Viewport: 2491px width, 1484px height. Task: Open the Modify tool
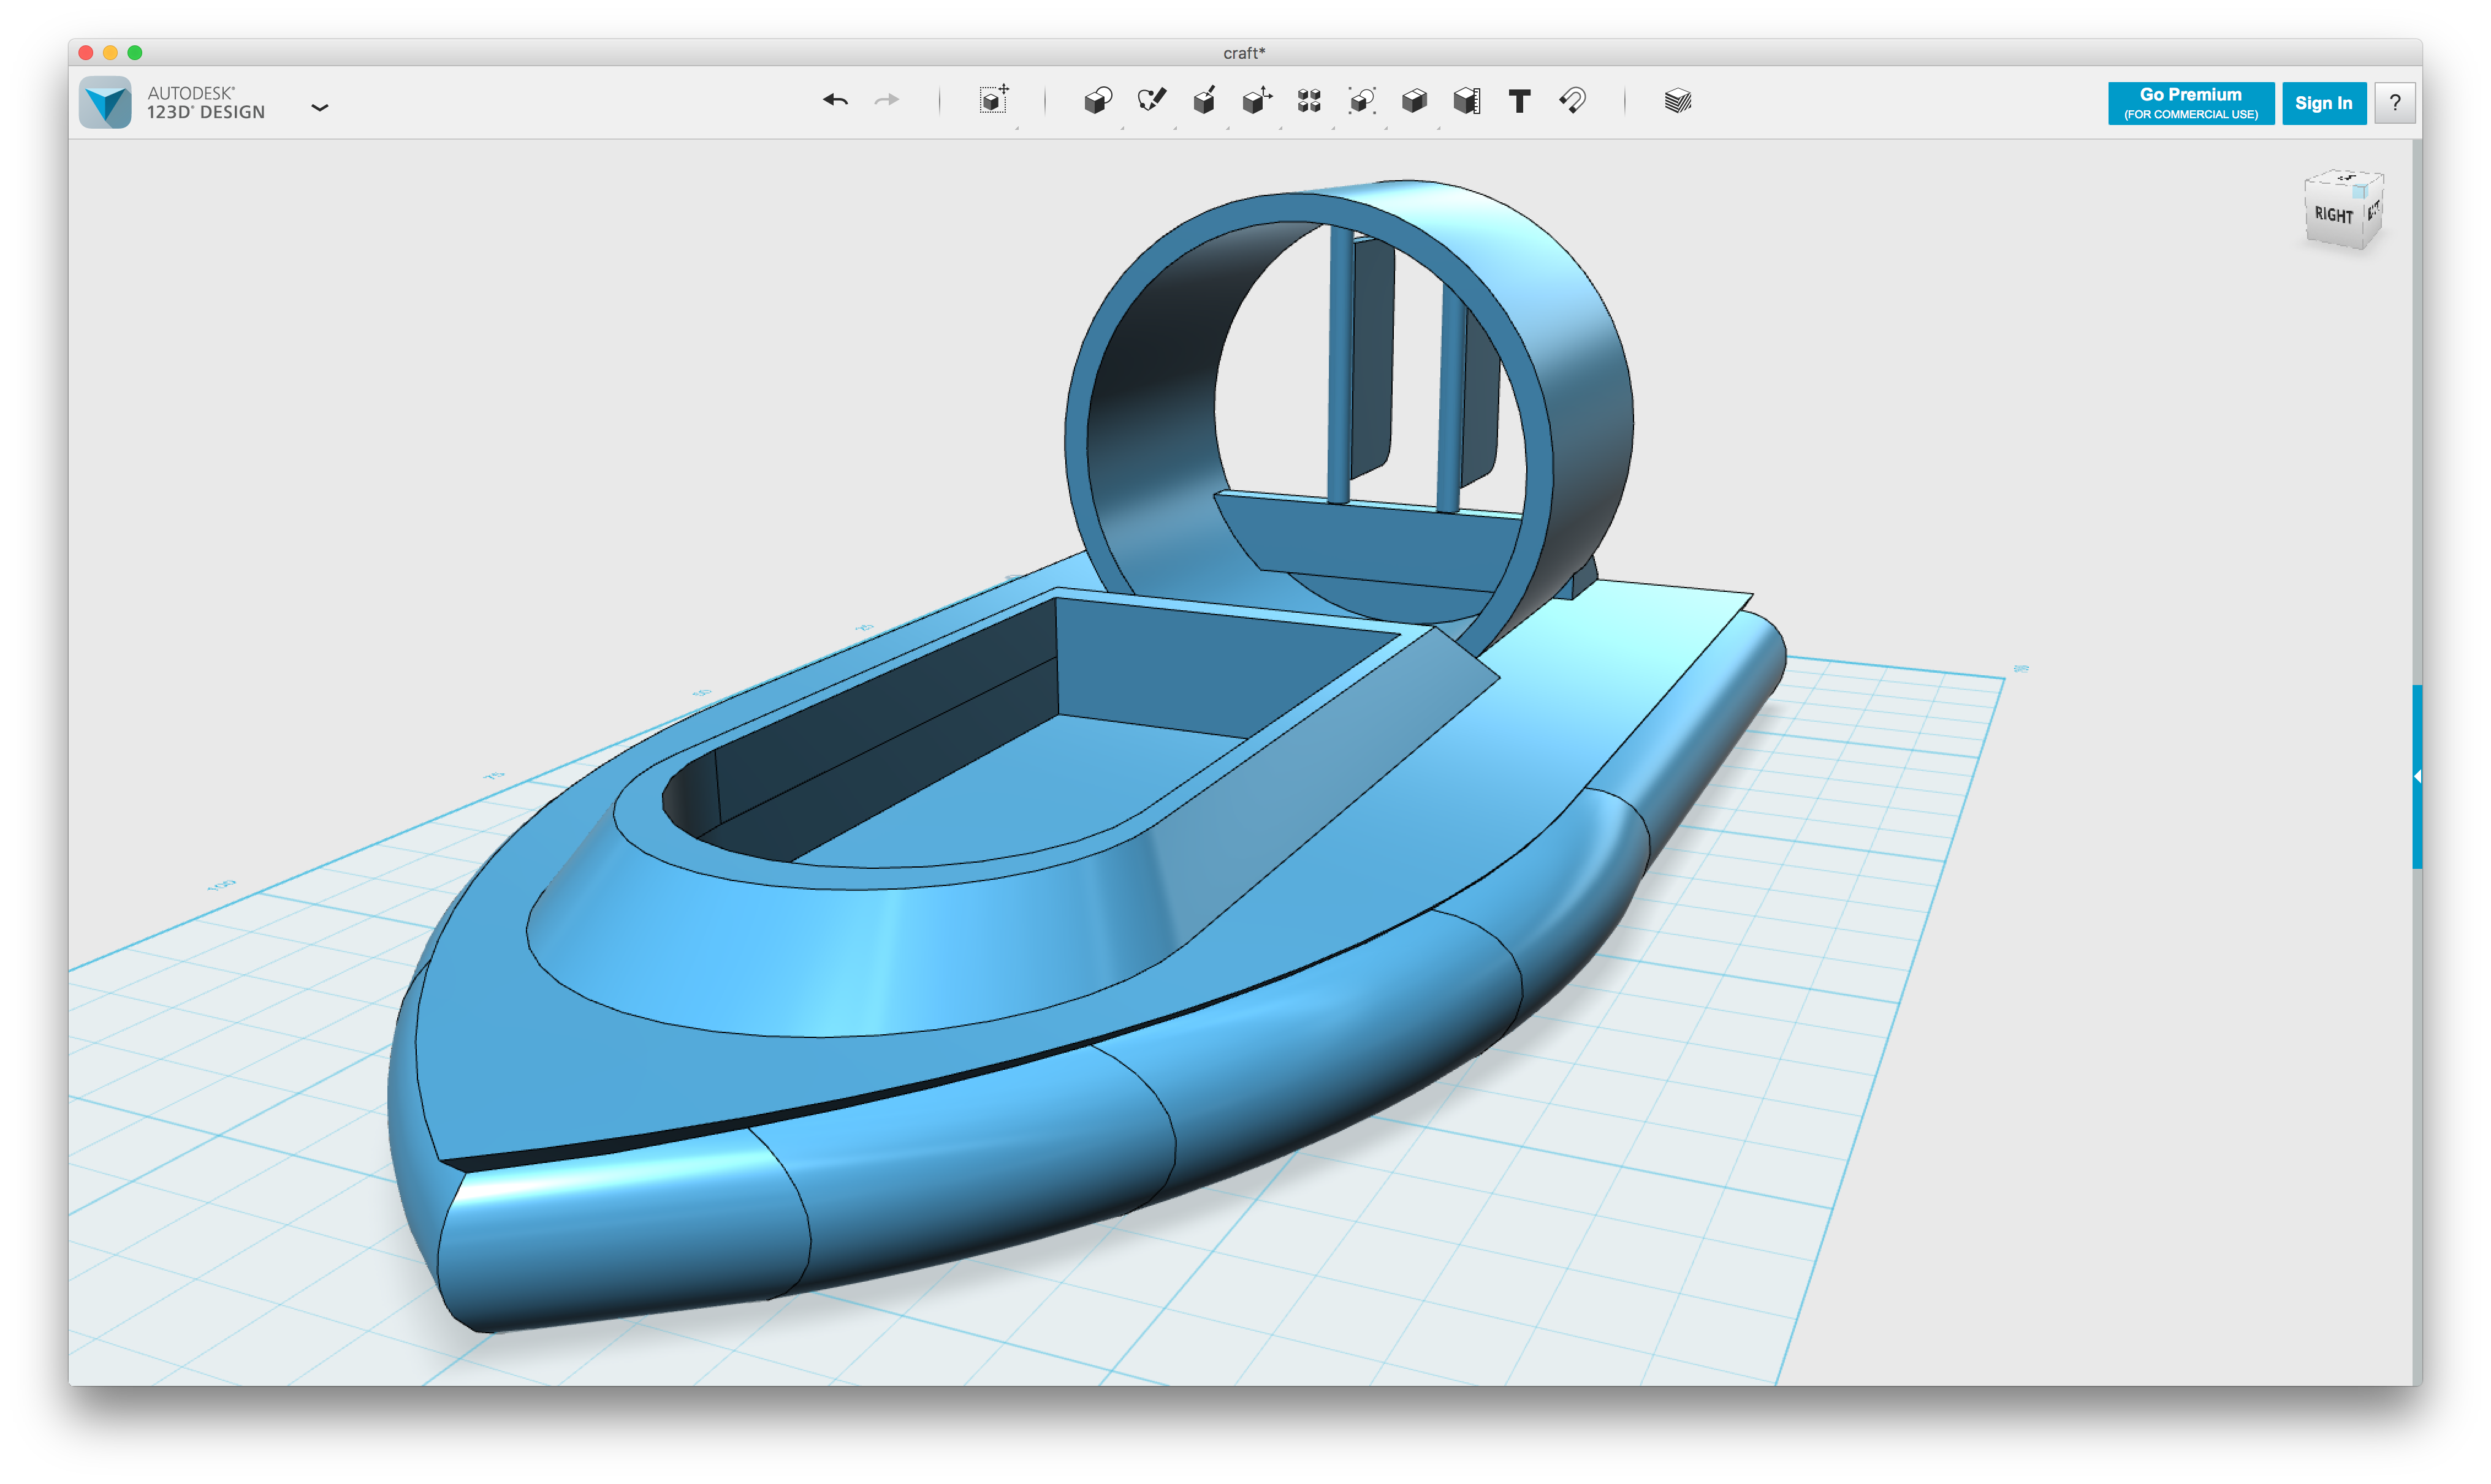1257,100
